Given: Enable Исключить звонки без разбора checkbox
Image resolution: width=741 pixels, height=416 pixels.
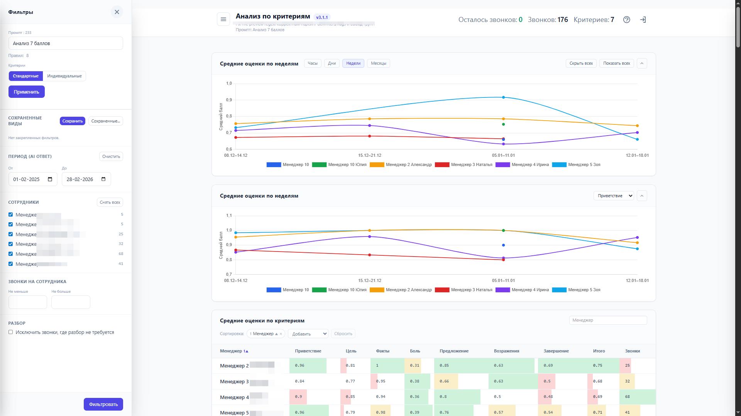Looking at the screenshot, I should [x=11, y=332].
